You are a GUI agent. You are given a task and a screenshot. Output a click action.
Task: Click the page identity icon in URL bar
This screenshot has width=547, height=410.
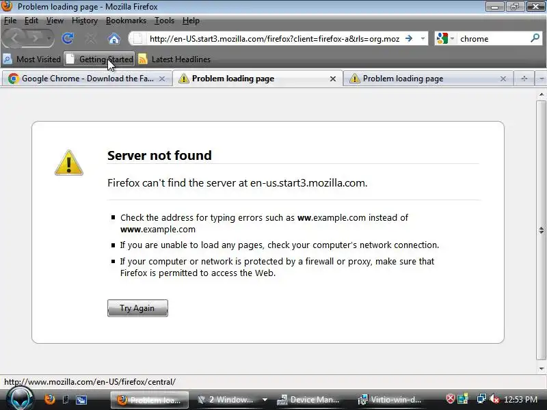coord(138,38)
